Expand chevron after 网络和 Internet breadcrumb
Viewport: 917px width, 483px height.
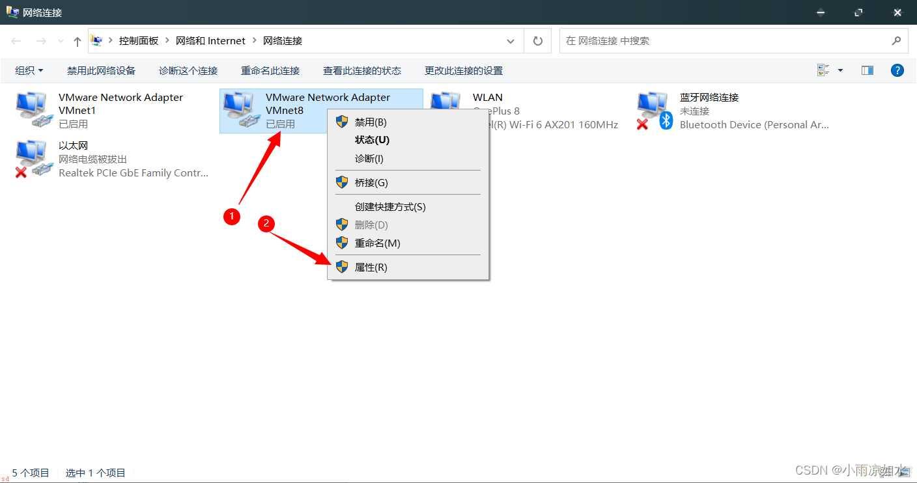click(x=255, y=40)
